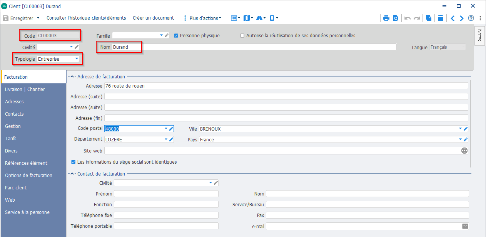The image size is (486, 237).
Task: Select the Contacts tab
Action: click(33, 114)
